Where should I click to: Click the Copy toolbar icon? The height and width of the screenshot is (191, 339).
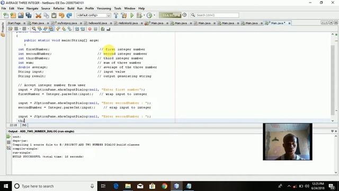coord(46,15)
